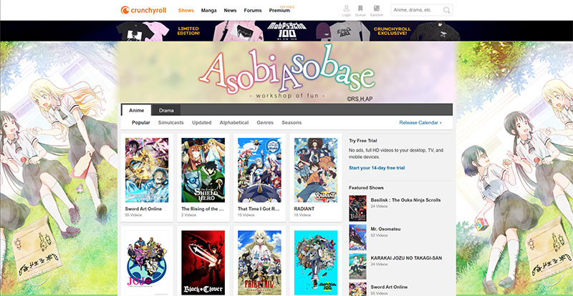The width and height of the screenshot is (573, 296).
Task: Open That Time I Got Reincarnated poster
Action: point(259,170)
